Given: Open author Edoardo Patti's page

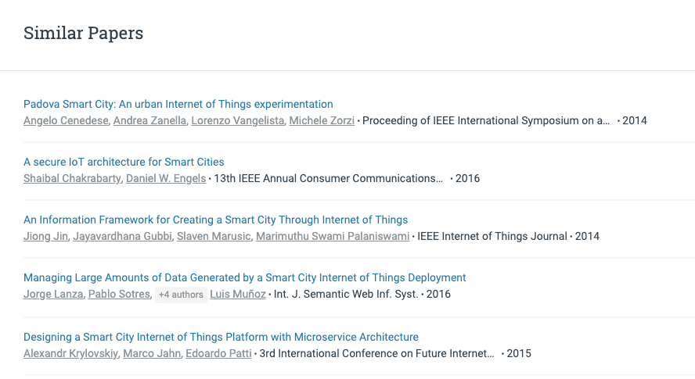Looking at the screenshot, I should pos(218,353).
